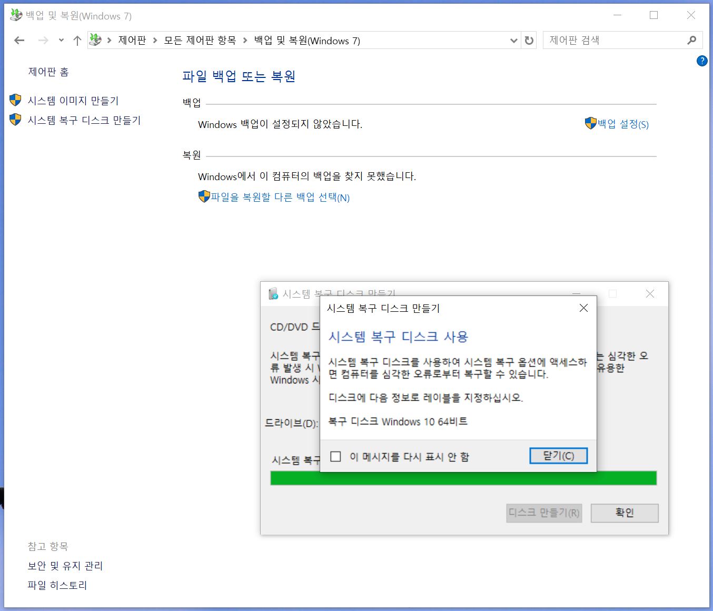Click the 파일 백업 또는 복원 heading
713x611 pixels.
[x=239, y=76]
